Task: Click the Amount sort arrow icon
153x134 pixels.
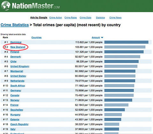Action: pyautogui.click(x=102, y=38)
